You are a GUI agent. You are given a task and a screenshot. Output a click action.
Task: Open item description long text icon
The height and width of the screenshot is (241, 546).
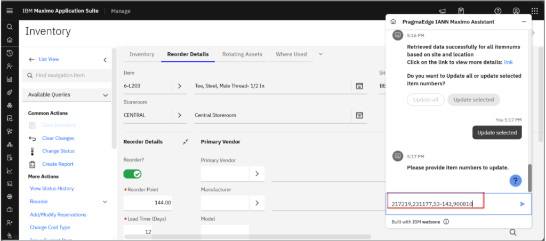coord(359,86)
